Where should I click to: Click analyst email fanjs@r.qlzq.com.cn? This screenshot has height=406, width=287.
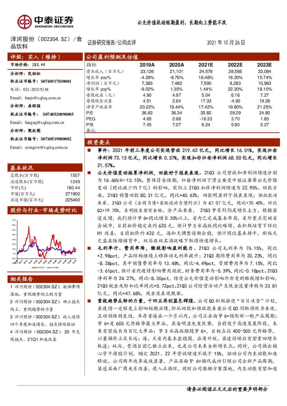pos(43,98)
